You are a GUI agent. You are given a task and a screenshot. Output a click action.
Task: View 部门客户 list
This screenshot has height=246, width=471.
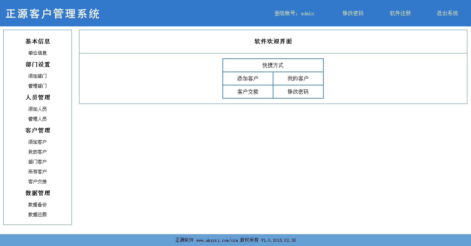point(37,162)
